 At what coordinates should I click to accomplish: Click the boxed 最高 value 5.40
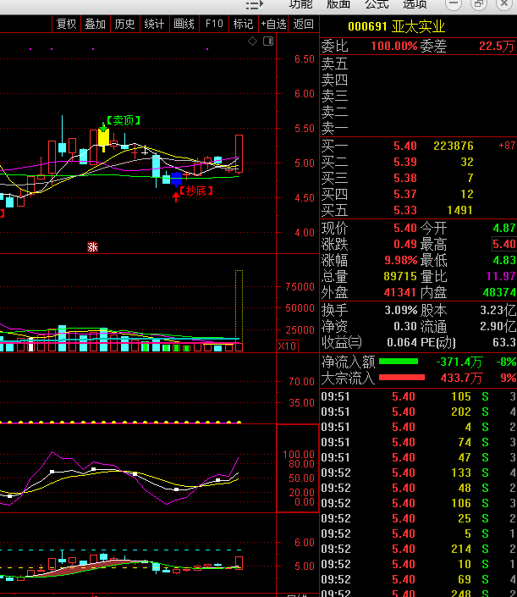[504, 244]
